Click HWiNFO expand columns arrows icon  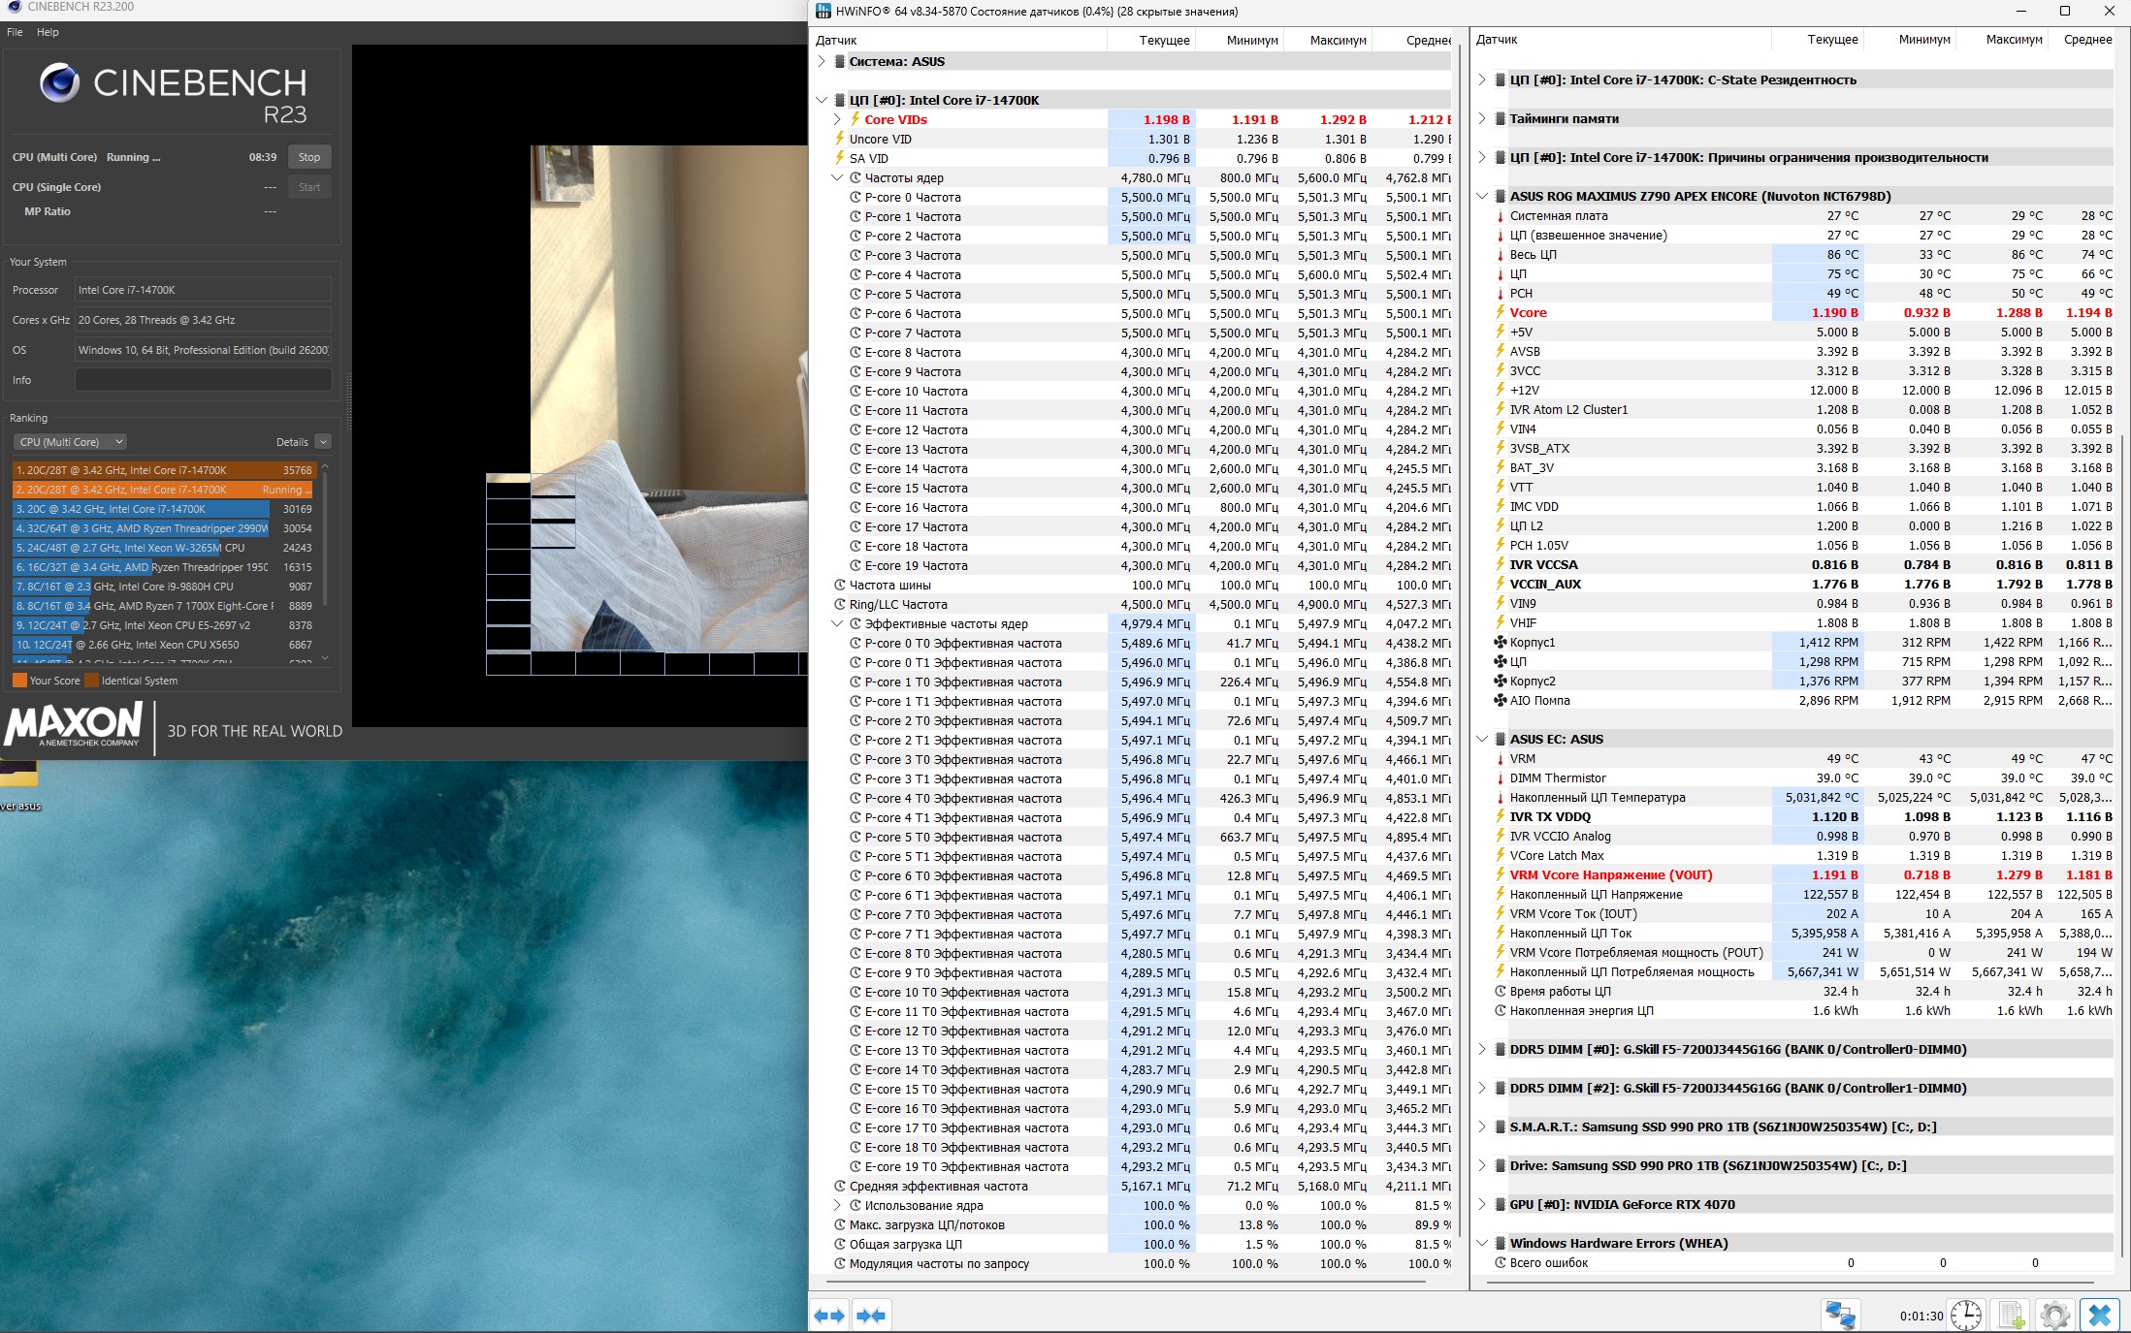pos(829,1316)
